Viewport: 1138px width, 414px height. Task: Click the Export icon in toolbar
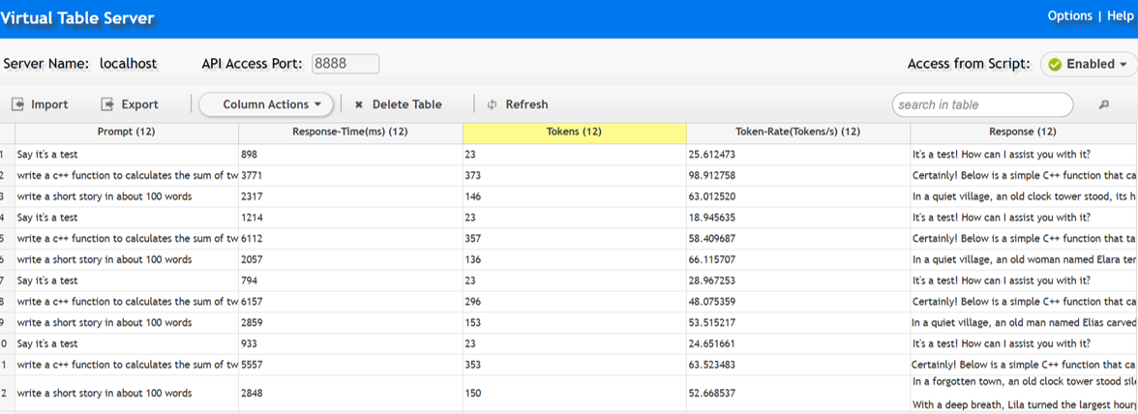click(x=107, y=104)
